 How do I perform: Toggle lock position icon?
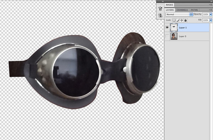(182, 20)
